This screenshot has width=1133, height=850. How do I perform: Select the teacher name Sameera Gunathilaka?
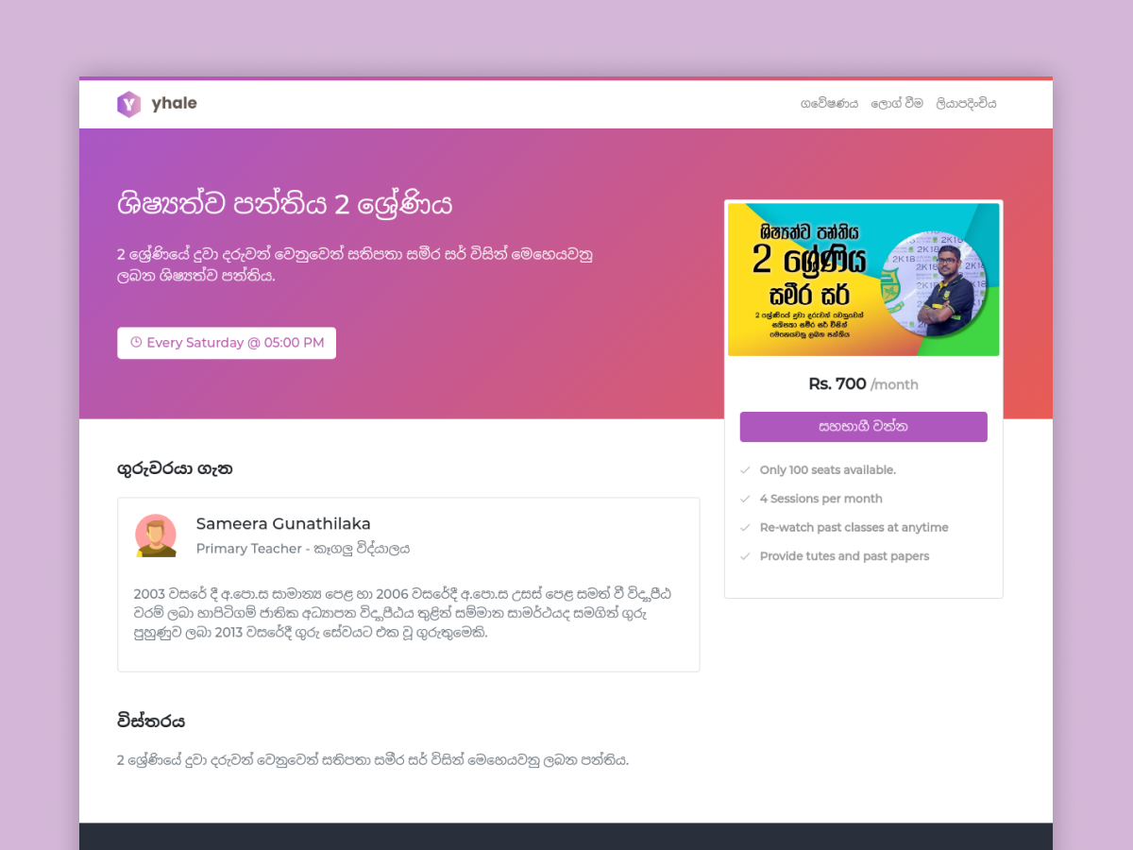click(x=283, y=524)
